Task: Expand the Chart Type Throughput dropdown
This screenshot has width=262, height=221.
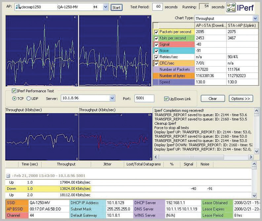Action: [255, 19]
